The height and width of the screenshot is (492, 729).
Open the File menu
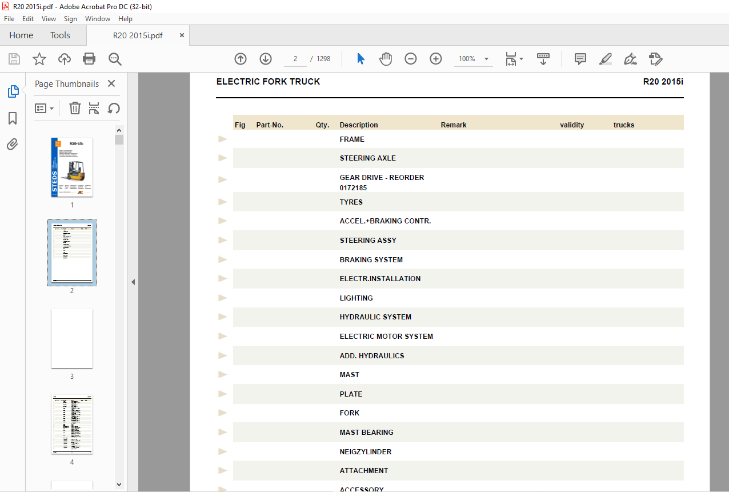9,19
